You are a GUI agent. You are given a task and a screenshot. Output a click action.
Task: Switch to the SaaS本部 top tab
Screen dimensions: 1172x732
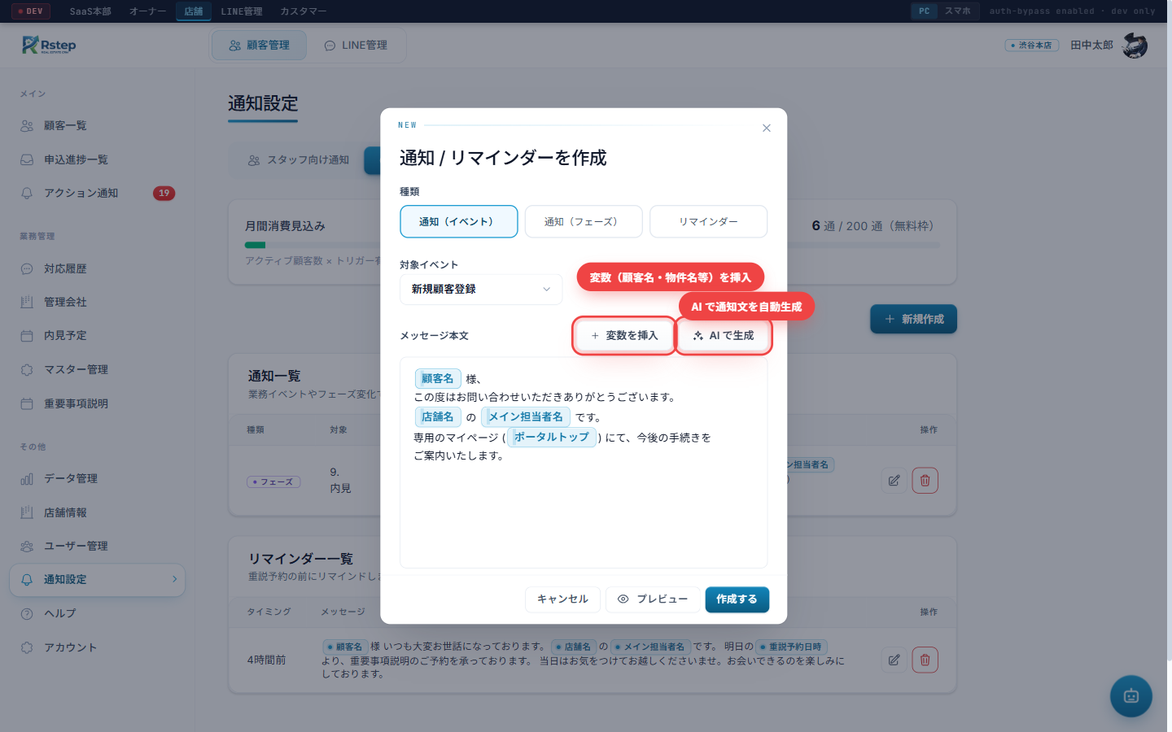pos(90,11)
